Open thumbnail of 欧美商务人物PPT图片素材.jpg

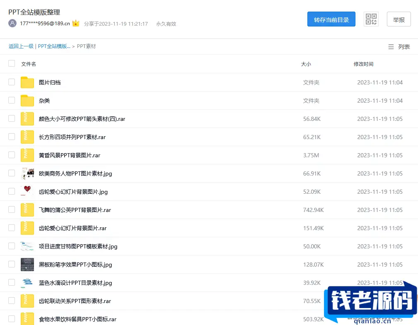[x=27, y=173]
